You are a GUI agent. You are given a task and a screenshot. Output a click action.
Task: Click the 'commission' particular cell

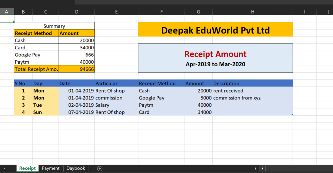click(x=116, y=98)
